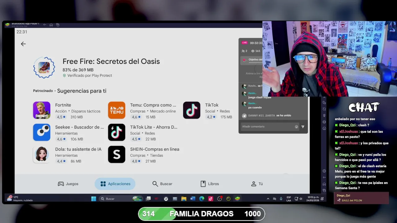The image size is (397, 223).
Task: Open Word from the taskbar
Action: (193, 199)
